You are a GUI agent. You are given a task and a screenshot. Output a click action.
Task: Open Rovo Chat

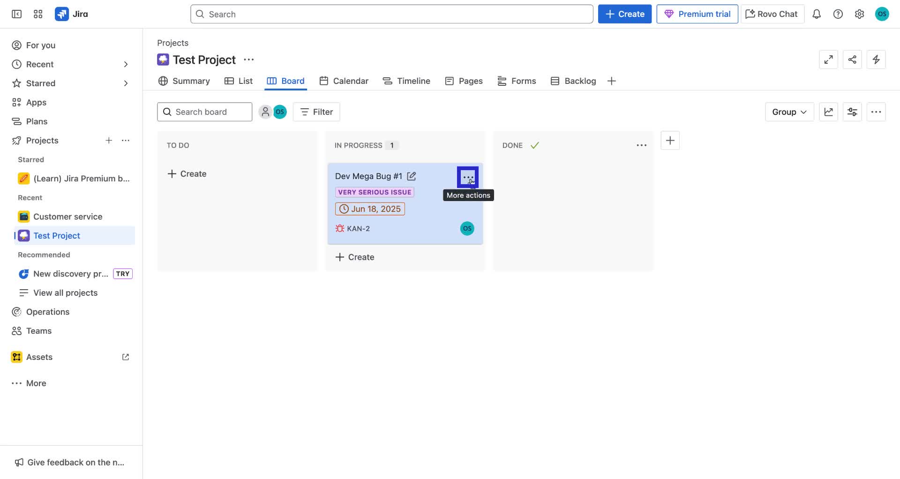[x=772, y=14]
